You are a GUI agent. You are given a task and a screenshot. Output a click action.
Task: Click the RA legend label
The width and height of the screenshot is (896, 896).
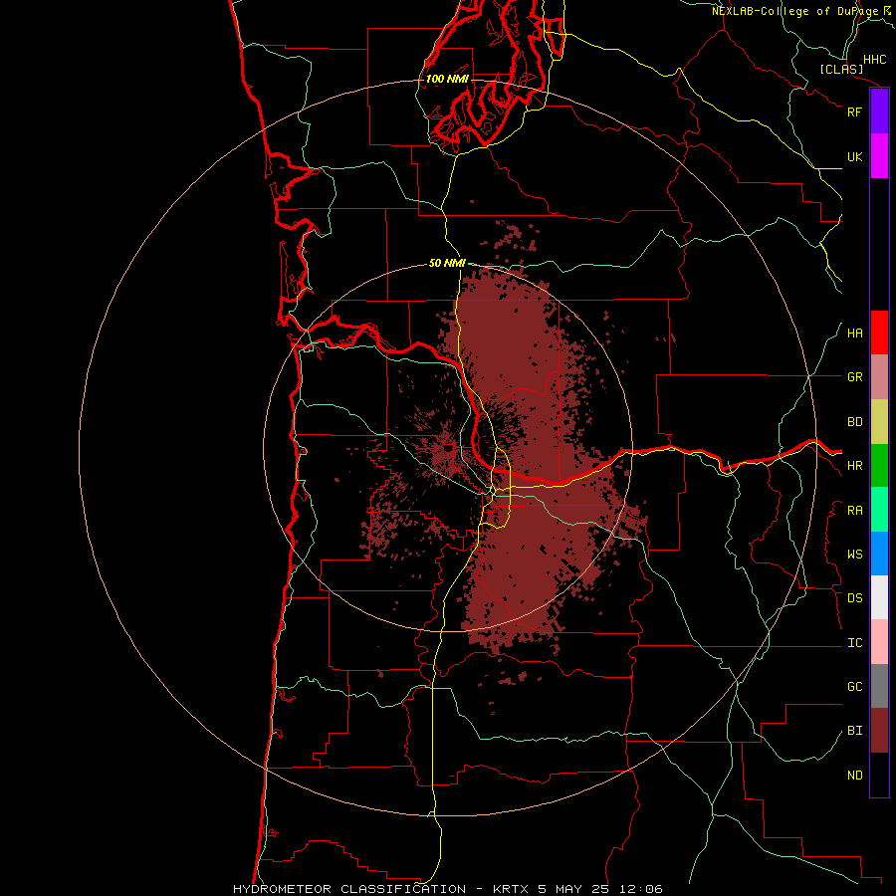pos(855,511)
